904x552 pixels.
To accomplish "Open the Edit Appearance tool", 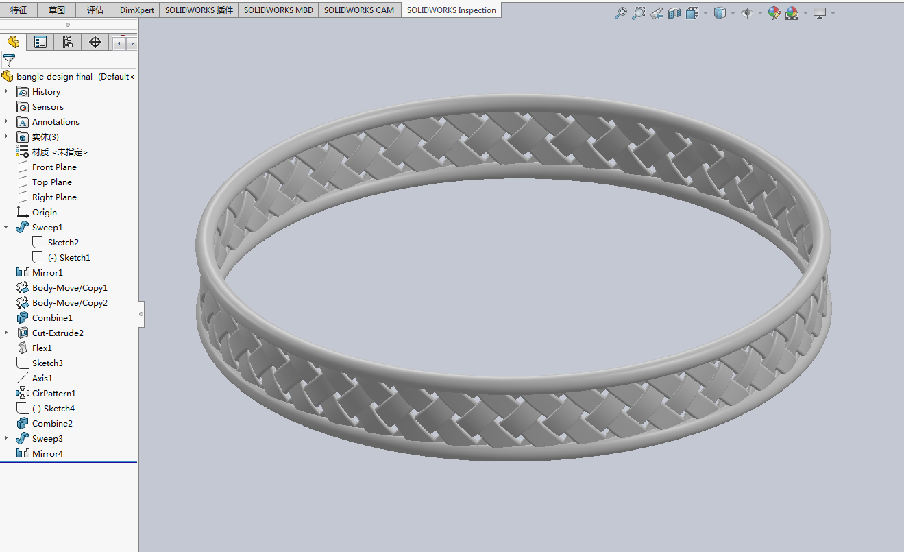I will (774, 13).
